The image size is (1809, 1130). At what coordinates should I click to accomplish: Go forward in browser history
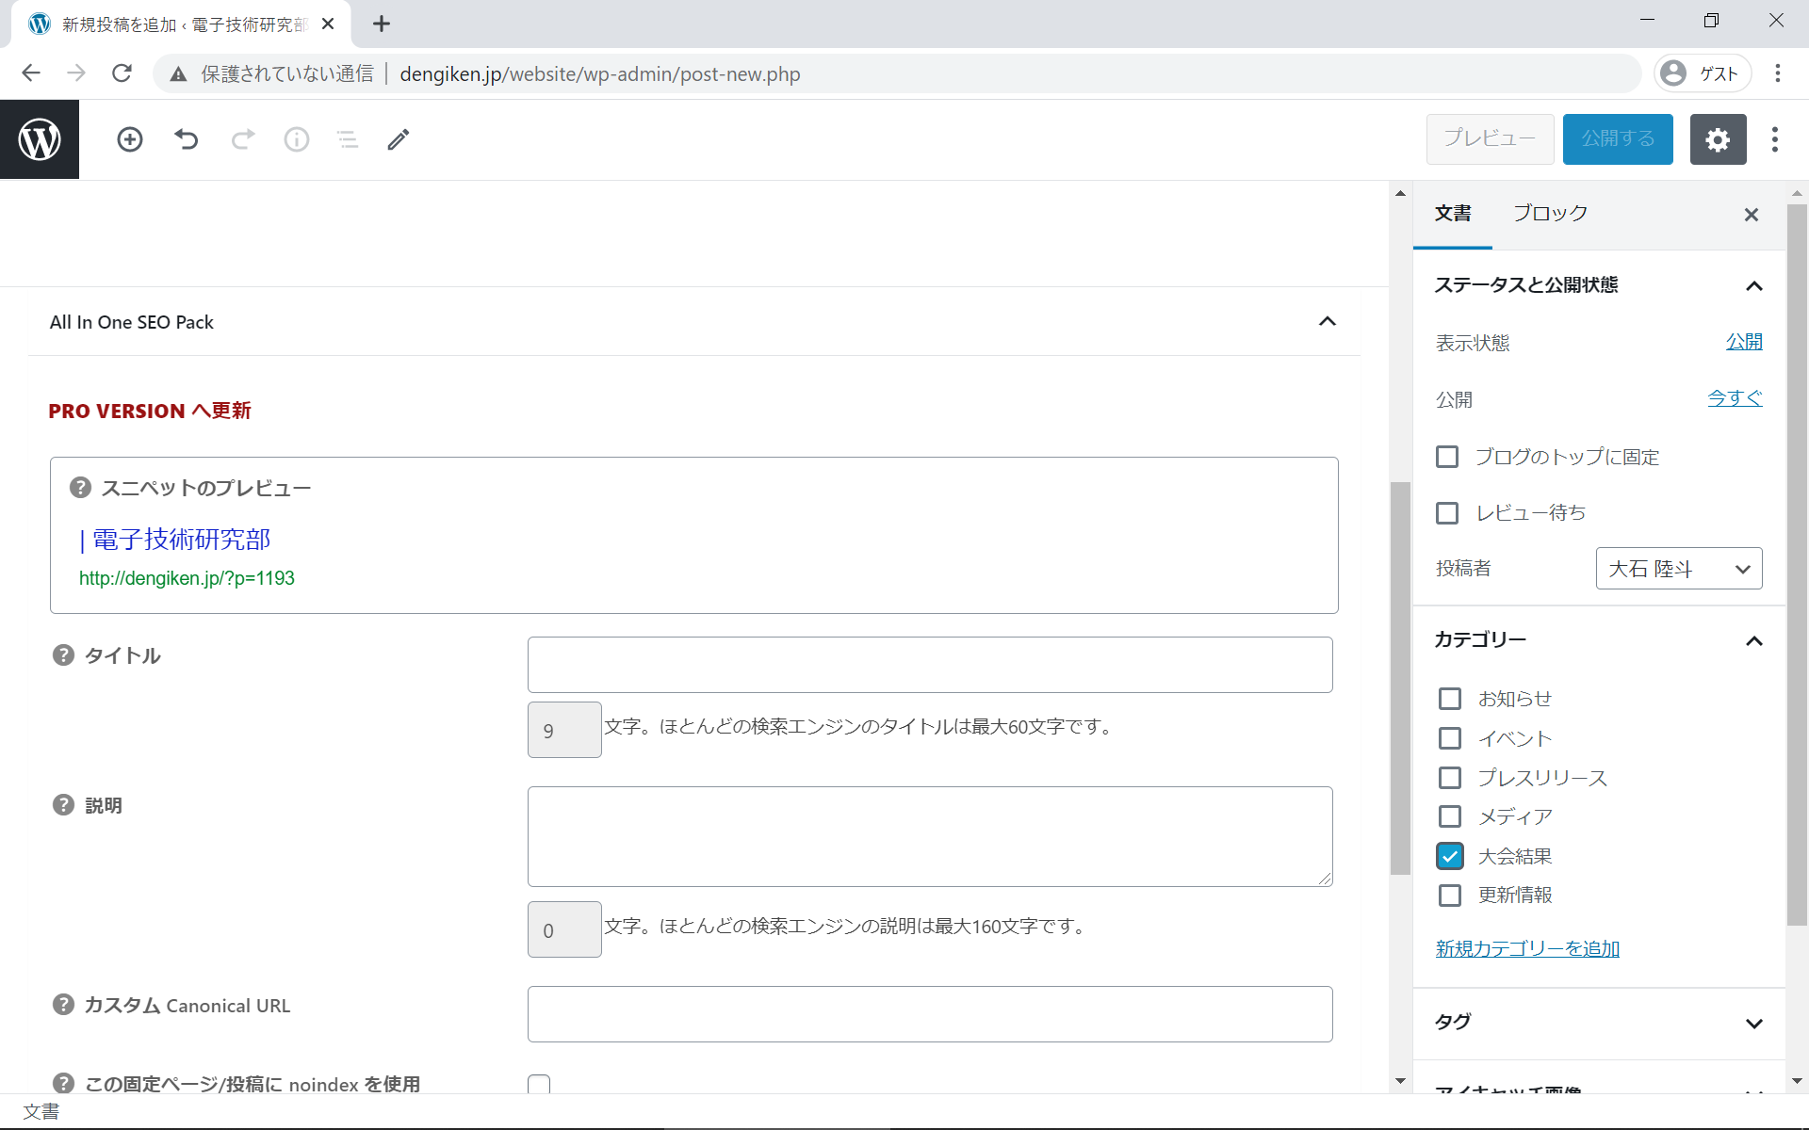76,73
